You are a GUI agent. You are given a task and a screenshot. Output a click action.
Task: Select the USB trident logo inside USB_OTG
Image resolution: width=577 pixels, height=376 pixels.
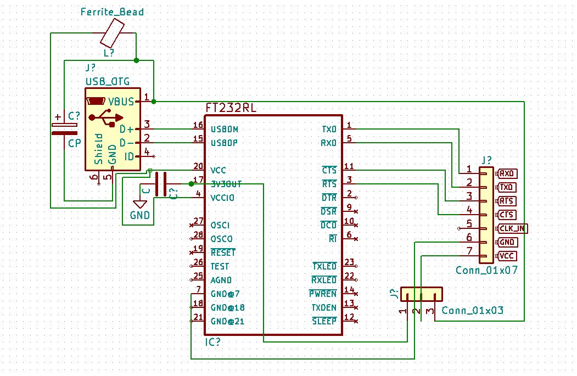point(106,117)
